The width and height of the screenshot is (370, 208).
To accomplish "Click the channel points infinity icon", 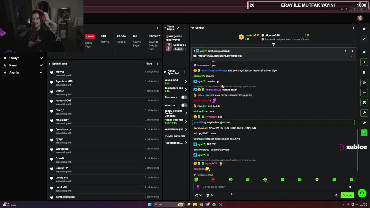I will point(198,195).
